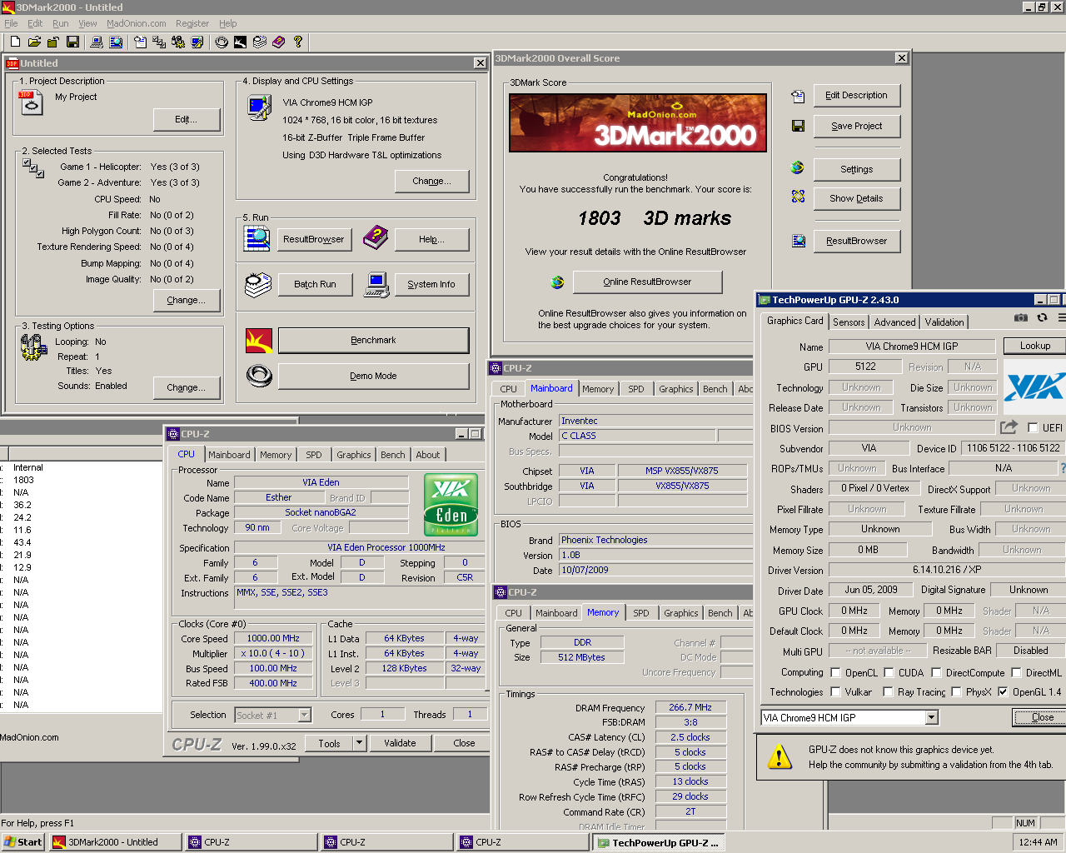1066x853 pixels.
Task: Open the Register menu
Action: pos(192,23)
